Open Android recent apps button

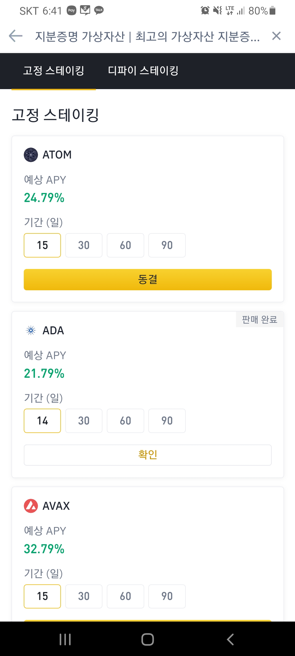65,639
